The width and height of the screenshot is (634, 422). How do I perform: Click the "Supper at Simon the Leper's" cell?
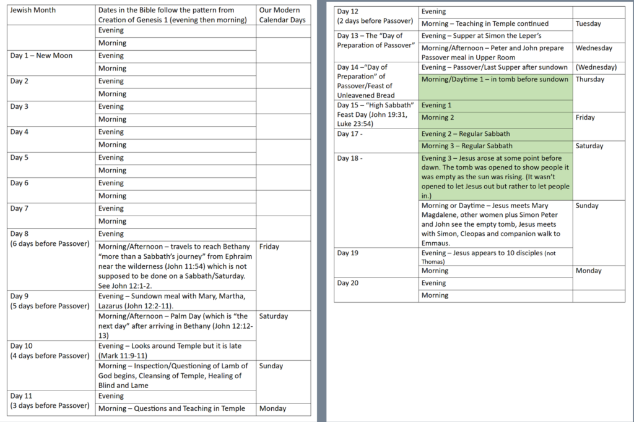click(495, 36)
